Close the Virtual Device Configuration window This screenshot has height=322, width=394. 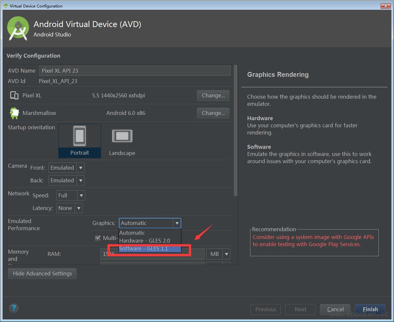pyautogui.click(x=386, y=6)
